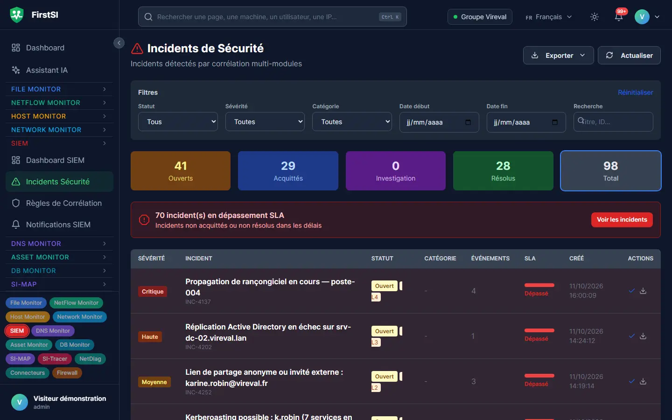The height and width of the screenshot is (420, 672).
Task: Click the Réinitialiser filters link
Action: click(x=636, y=92)
